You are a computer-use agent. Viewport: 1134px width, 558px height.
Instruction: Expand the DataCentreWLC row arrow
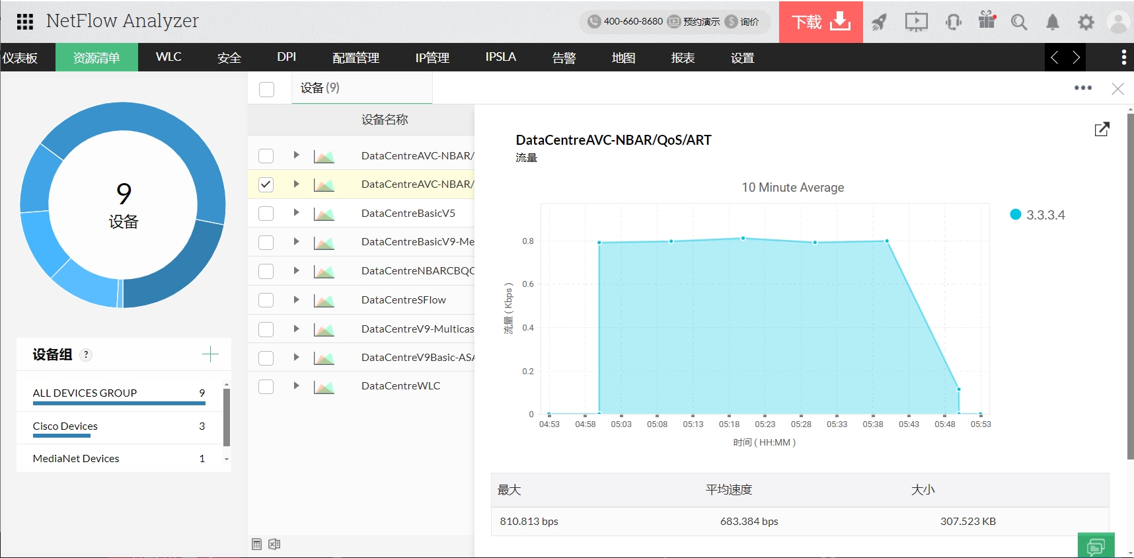click(296, 385)
